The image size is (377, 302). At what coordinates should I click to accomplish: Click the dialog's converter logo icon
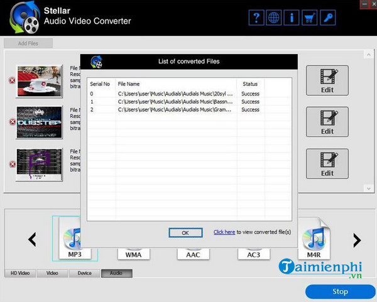96,62
